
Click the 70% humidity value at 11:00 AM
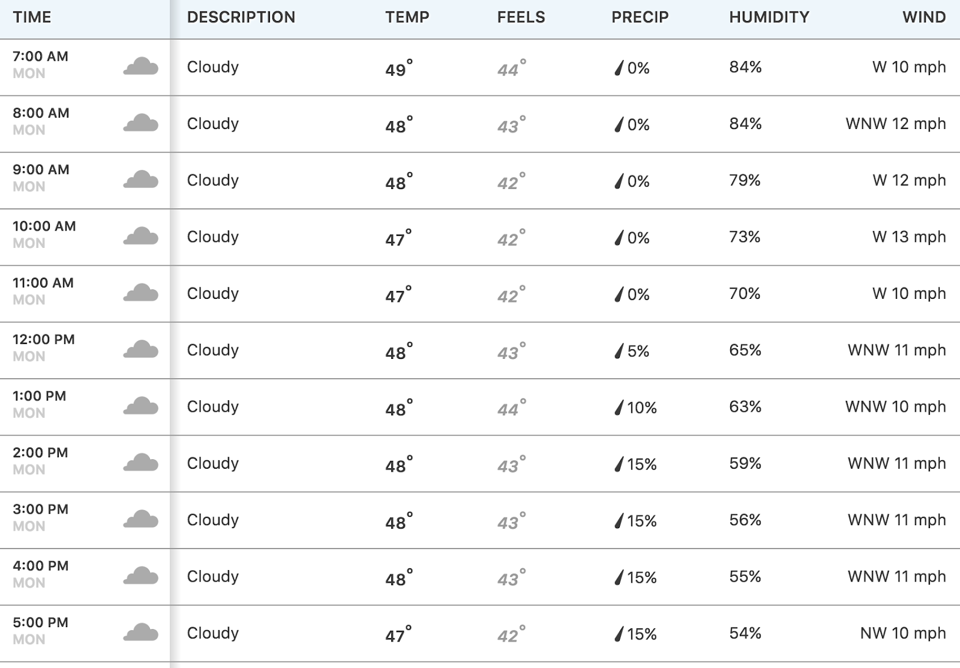click(x=745, y=293)
